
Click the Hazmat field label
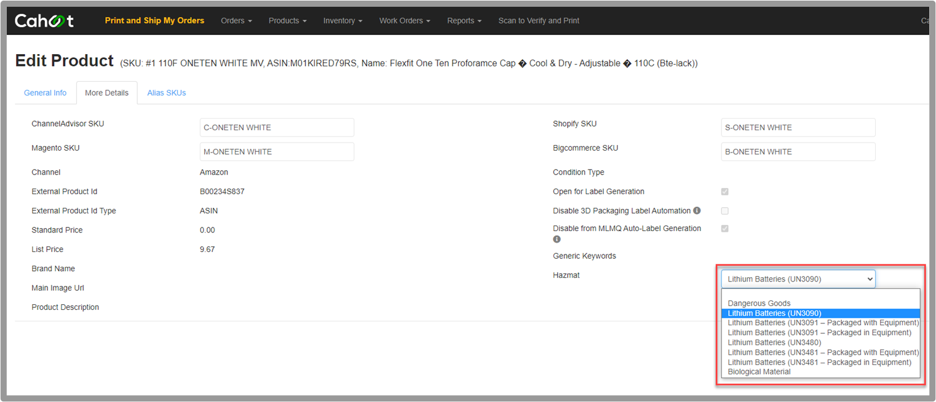tap(566, 275)
